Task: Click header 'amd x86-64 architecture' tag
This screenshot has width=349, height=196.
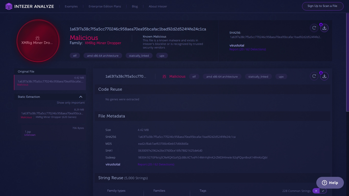Action: pyautogui.click(x=103, y=56)
